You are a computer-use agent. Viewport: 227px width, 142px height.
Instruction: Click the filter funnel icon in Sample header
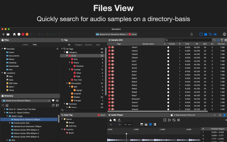(x=222, y=40)
